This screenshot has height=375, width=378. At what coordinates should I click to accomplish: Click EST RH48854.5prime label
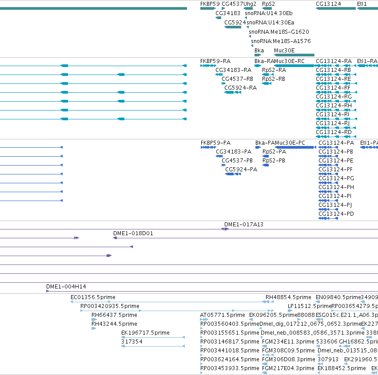(x=288, y=297)
